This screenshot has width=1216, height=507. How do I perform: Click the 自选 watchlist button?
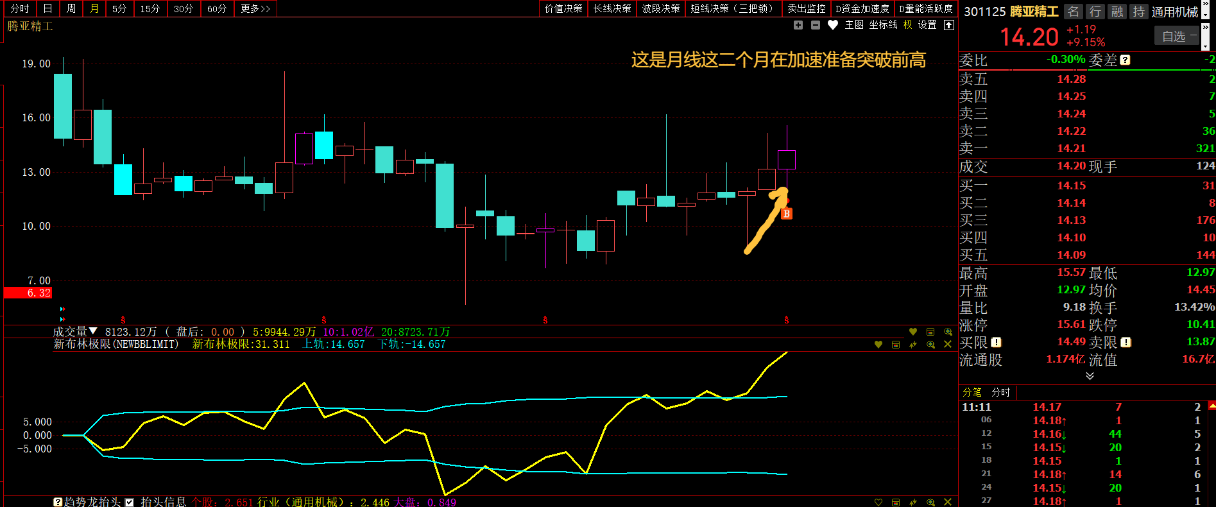point(1177,37)
